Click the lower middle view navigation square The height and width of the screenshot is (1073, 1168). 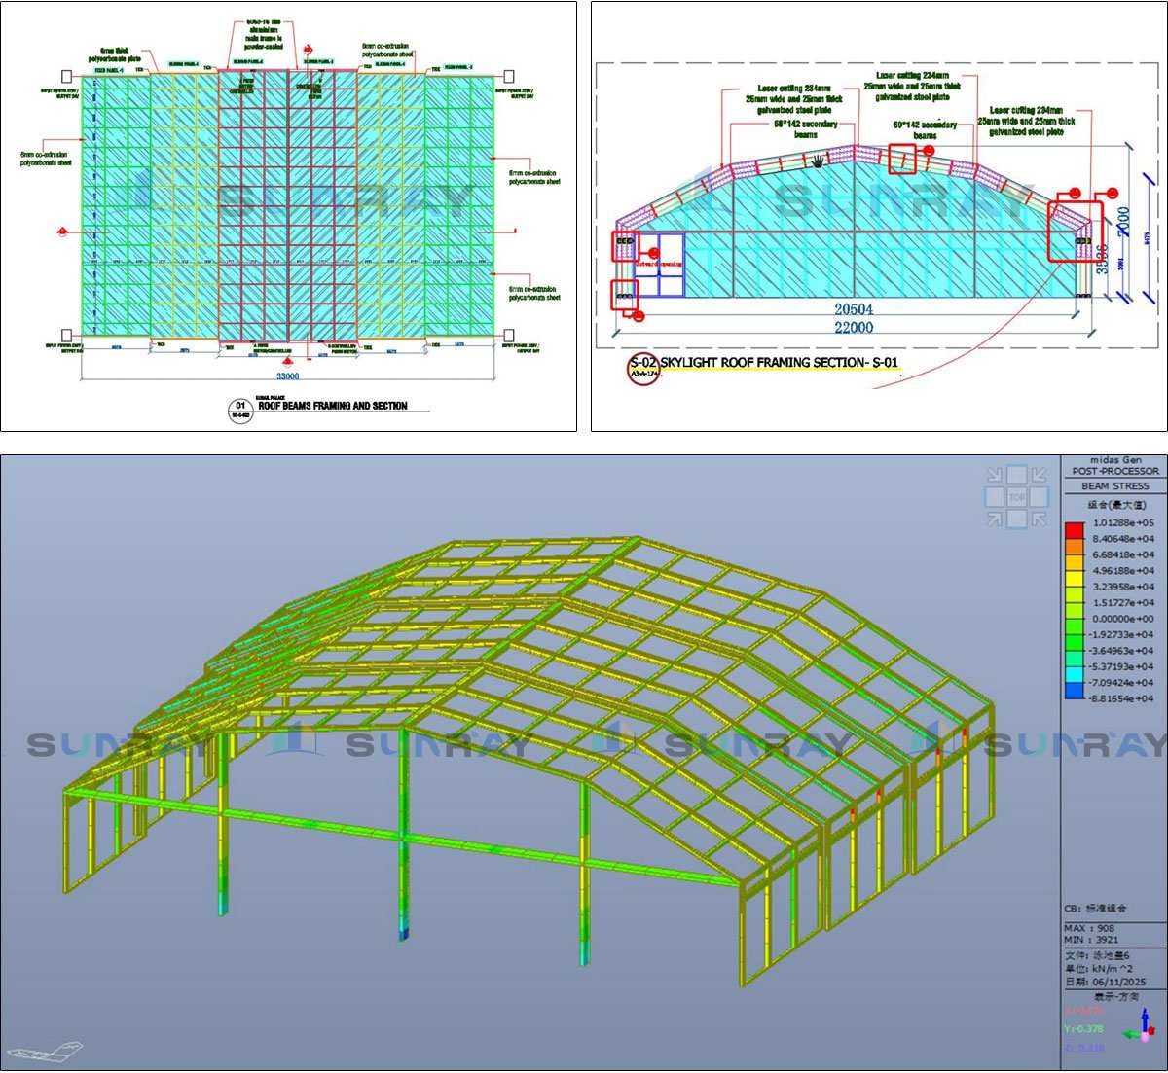(x=1017, y=519)
